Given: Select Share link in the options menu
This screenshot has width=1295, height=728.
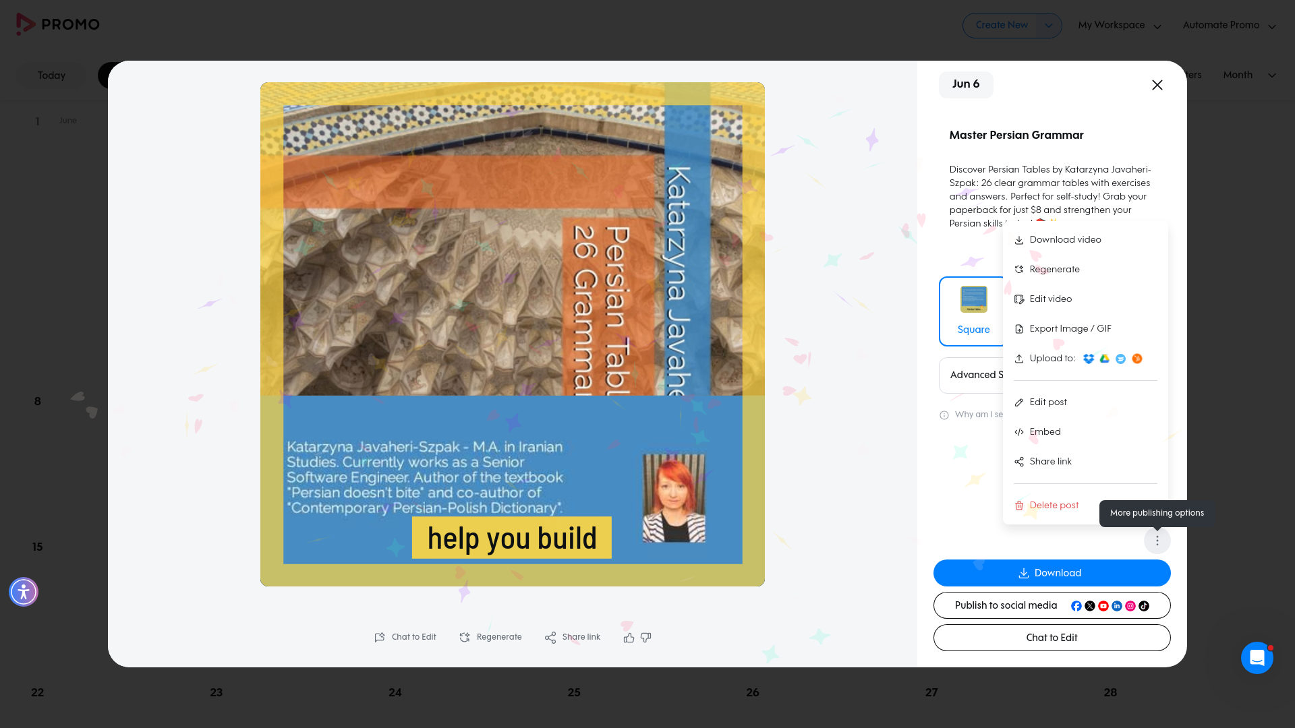Looking at the screenshot, I should (1085, 462).
